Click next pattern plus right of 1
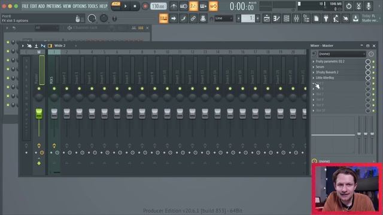This screenshot has height=215, width=383. [x=258, y=19]
